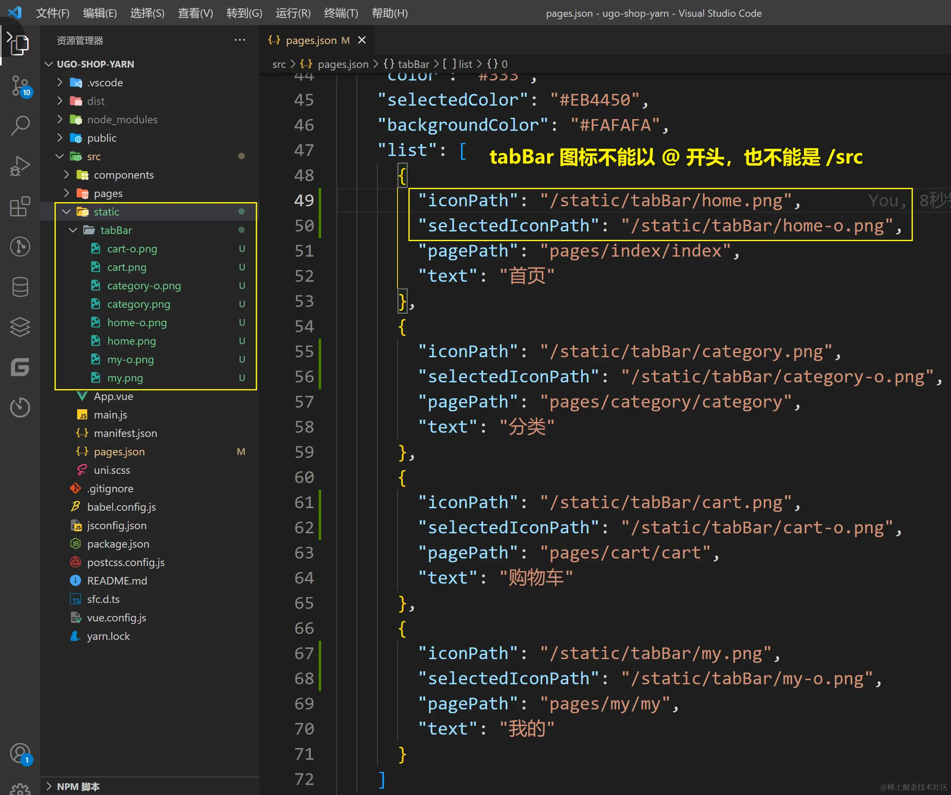The image size is (951, 795).
Task: Click tabBar in the breadcrumb path
Action: (413, 64)
